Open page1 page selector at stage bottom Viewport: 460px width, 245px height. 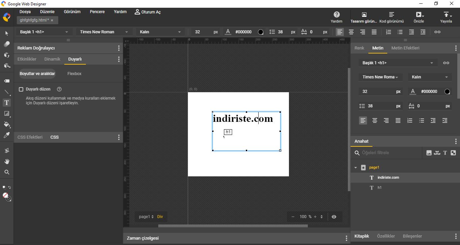click(x=146, y=217)
